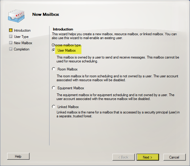Click the 'Introduction' page heading
Image resolution: width=190 pixels, height=166 pixels.
pos(63,29)
